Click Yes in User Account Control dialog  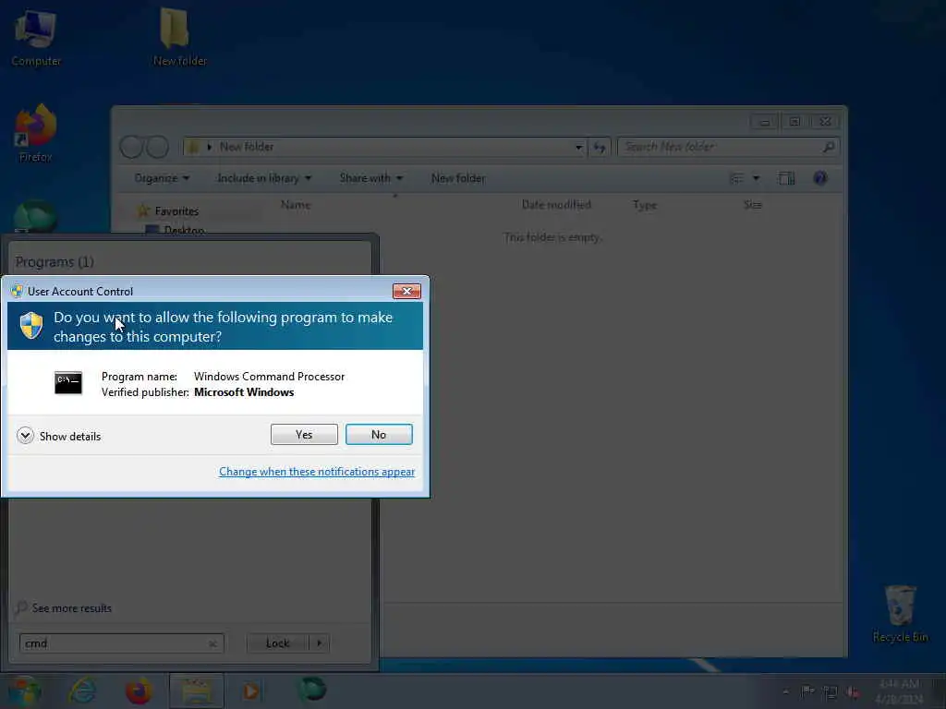(304, 434)
